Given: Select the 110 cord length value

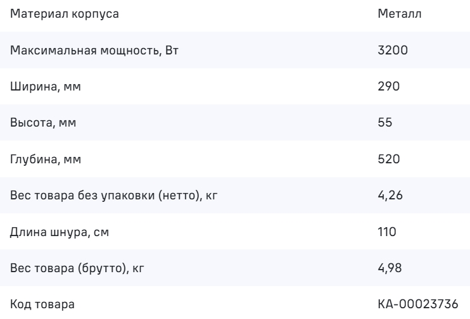Looking at the screenshot, I should (x=386, y=233).
